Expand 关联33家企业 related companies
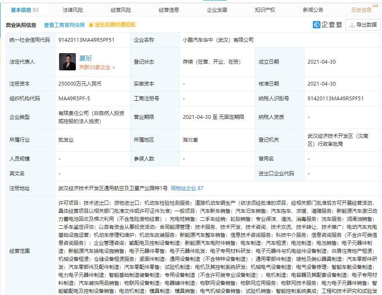The image size is (382, 295). pos(97,67)
